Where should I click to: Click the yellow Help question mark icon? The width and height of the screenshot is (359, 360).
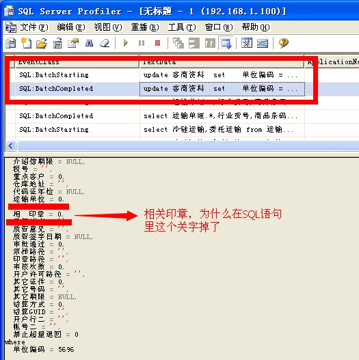[284, 43]
